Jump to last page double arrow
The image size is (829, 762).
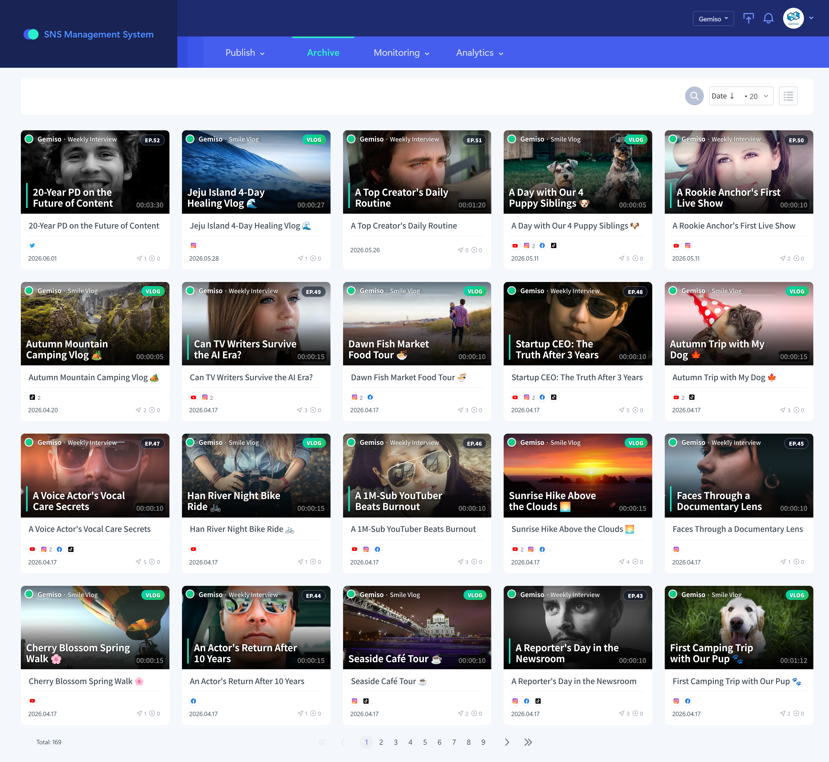[528, 742]
